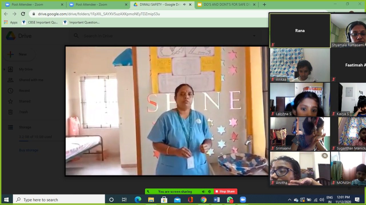The image size is (366, 205).
Task: Click the Stop Share button
Action: point(225,191)
